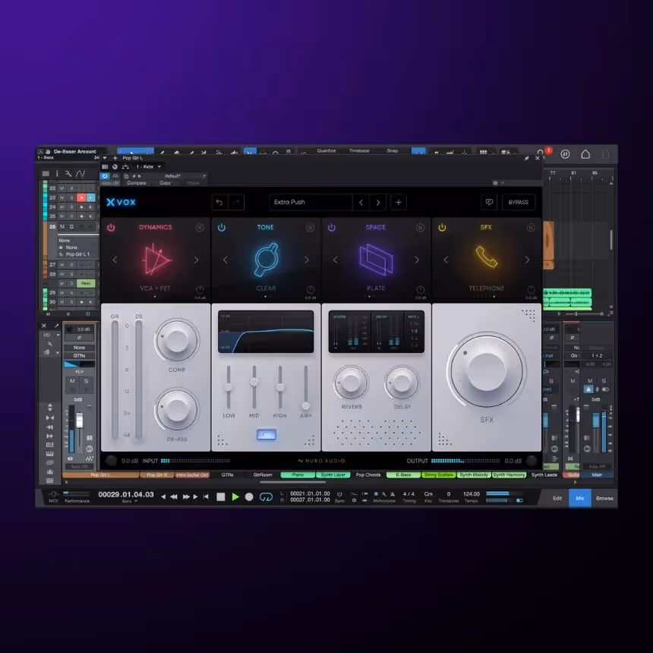
Task: Adjust the DELAY knob
Action: point(402,382)
